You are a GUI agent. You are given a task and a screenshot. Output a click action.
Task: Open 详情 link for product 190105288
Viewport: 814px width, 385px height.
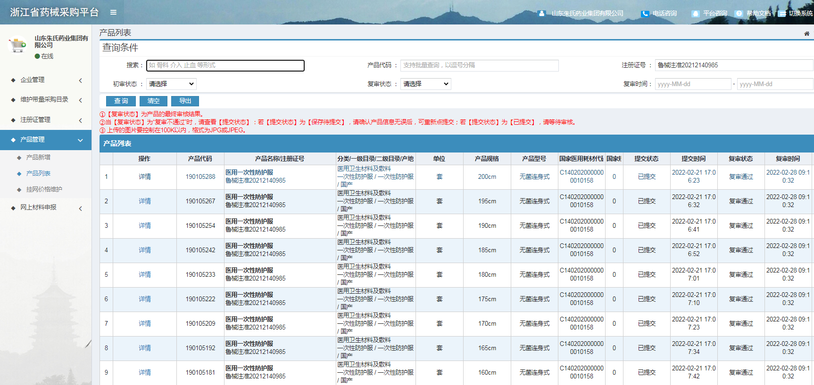click(x=145, y=177)
